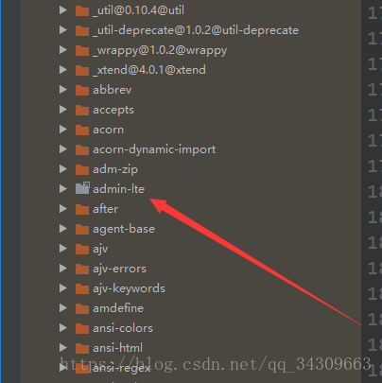
Task: Select the _wrappy@1.0.2@wrappy label
Action: pyautogui.click(x=160, y=51)
